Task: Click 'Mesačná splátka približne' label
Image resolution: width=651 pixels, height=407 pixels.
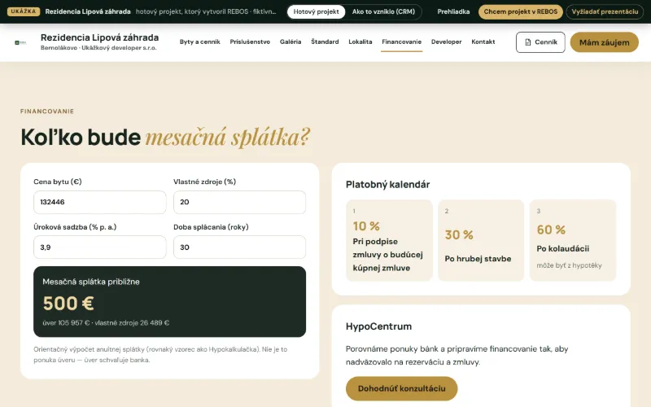Action: (x=91, y=282)
